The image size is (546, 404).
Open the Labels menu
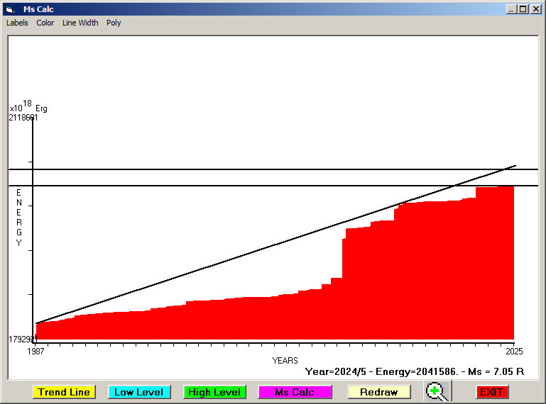click(17, 23)
